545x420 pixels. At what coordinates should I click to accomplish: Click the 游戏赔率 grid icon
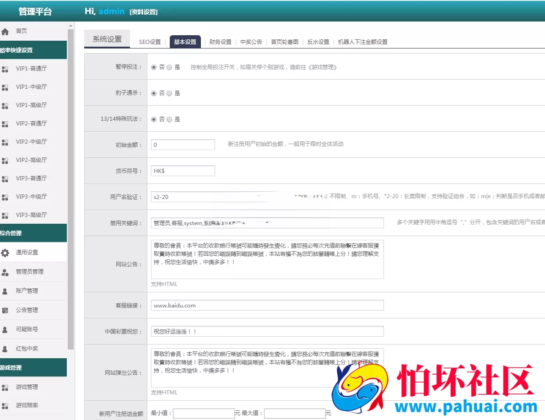tap(5, 406)
